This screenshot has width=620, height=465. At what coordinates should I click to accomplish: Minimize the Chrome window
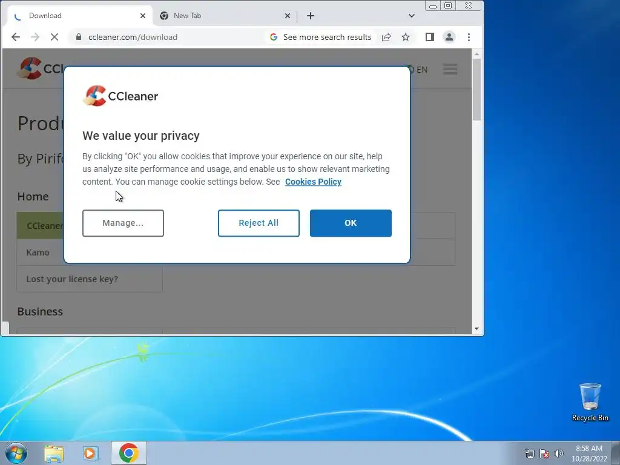pyautogui.click(x=433, y=6)
